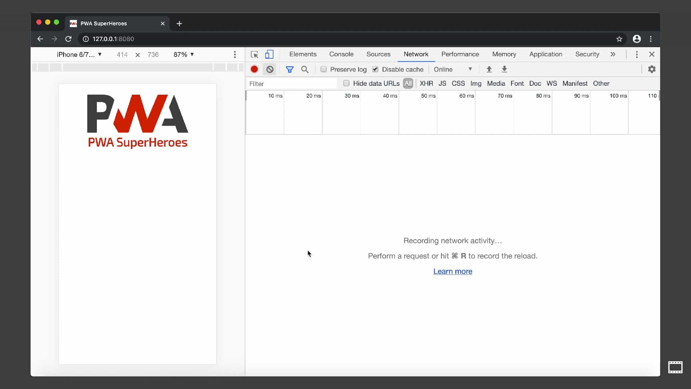This screenshot has height=389, width=691.
Task: Toggle the network filter funnel icon
Action: (289, 69)
